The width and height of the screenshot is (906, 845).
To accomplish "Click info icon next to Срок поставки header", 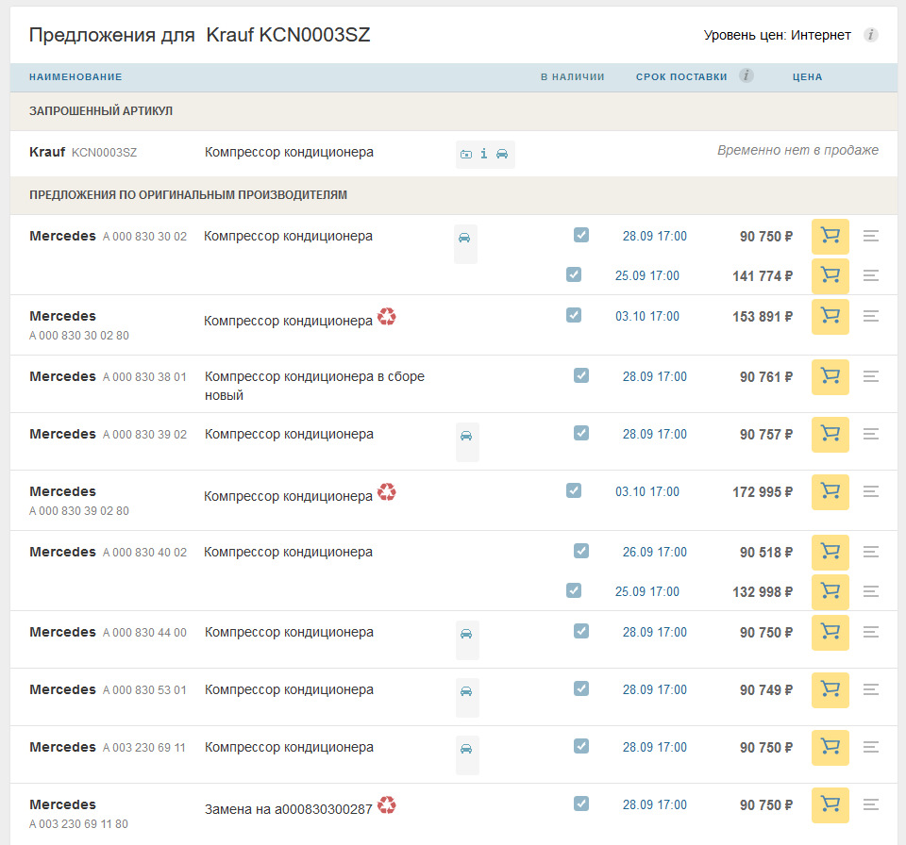I will click(746, 75).
